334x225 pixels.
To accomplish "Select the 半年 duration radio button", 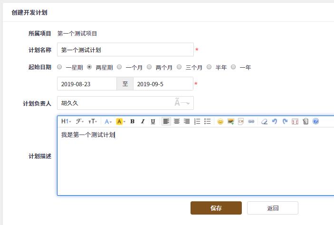I will click(x=209, y=67).
